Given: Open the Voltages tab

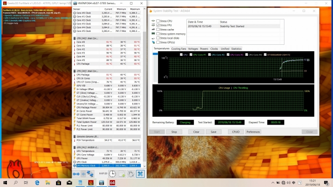Looking at the screenshot, I should click(193, 49).
